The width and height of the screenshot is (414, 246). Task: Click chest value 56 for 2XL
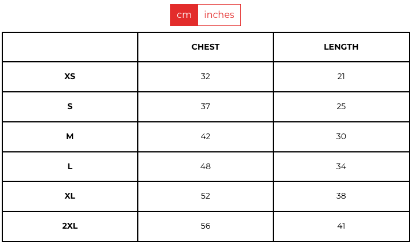click(x=206, y=226)
